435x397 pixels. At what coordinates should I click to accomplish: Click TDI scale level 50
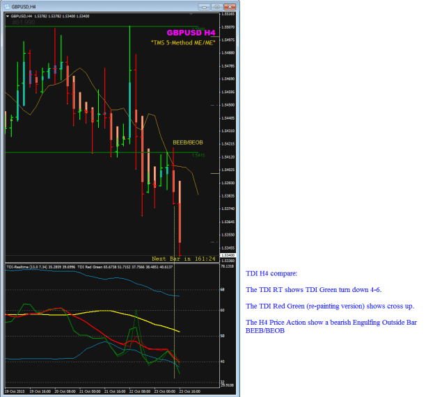pyautogui.click(x=223, y=336)
